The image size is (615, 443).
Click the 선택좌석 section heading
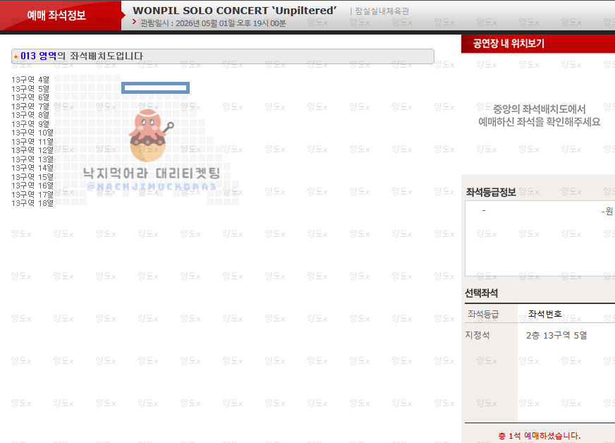pos(481,293)
